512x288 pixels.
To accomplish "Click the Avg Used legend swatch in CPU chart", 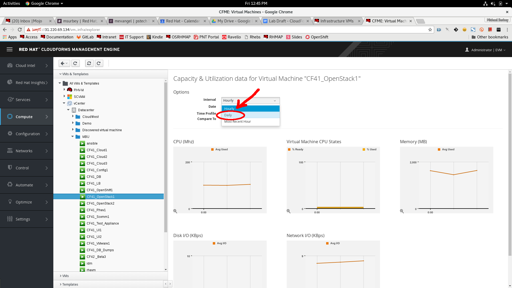I will click(213, 149).
